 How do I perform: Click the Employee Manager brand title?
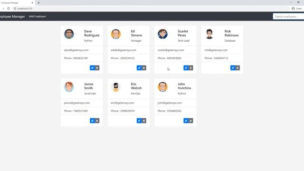[12, 17]
